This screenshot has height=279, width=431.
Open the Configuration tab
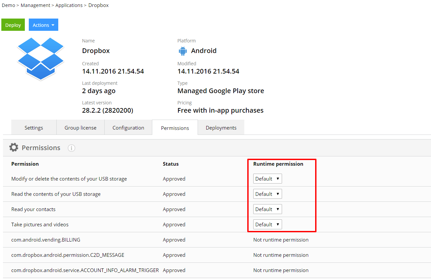128,128
